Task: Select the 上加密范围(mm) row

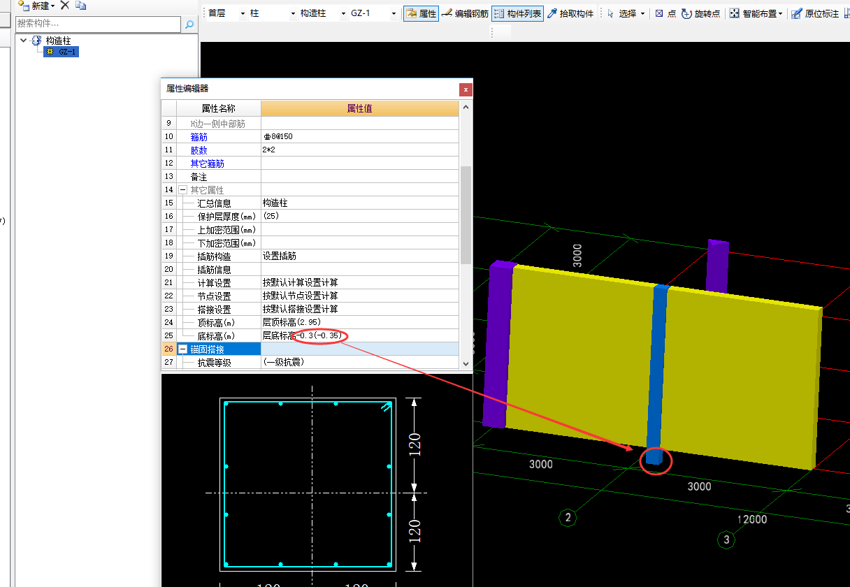Action: point(310,230)
